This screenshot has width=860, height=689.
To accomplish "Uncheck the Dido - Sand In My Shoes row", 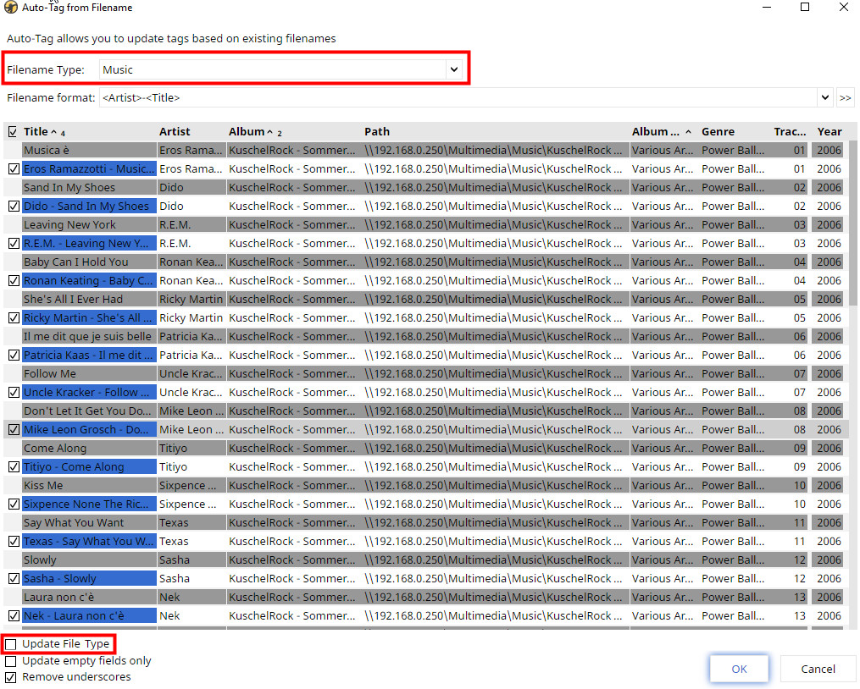I will (x=12, y=206).
